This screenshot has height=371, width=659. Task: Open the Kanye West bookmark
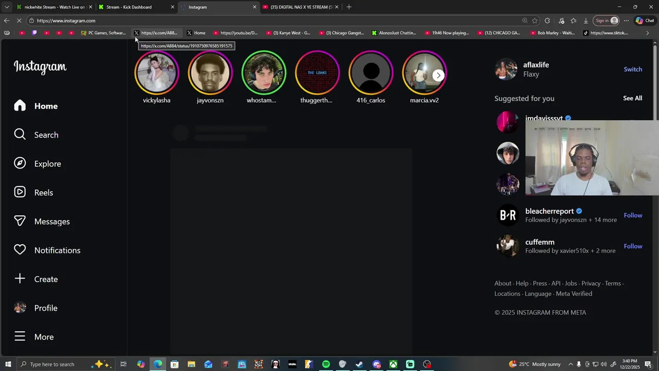[288, 33]
